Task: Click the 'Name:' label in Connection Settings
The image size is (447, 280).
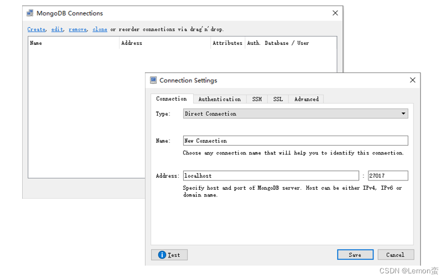Action: pyautogui.click(x=163, y=141)
